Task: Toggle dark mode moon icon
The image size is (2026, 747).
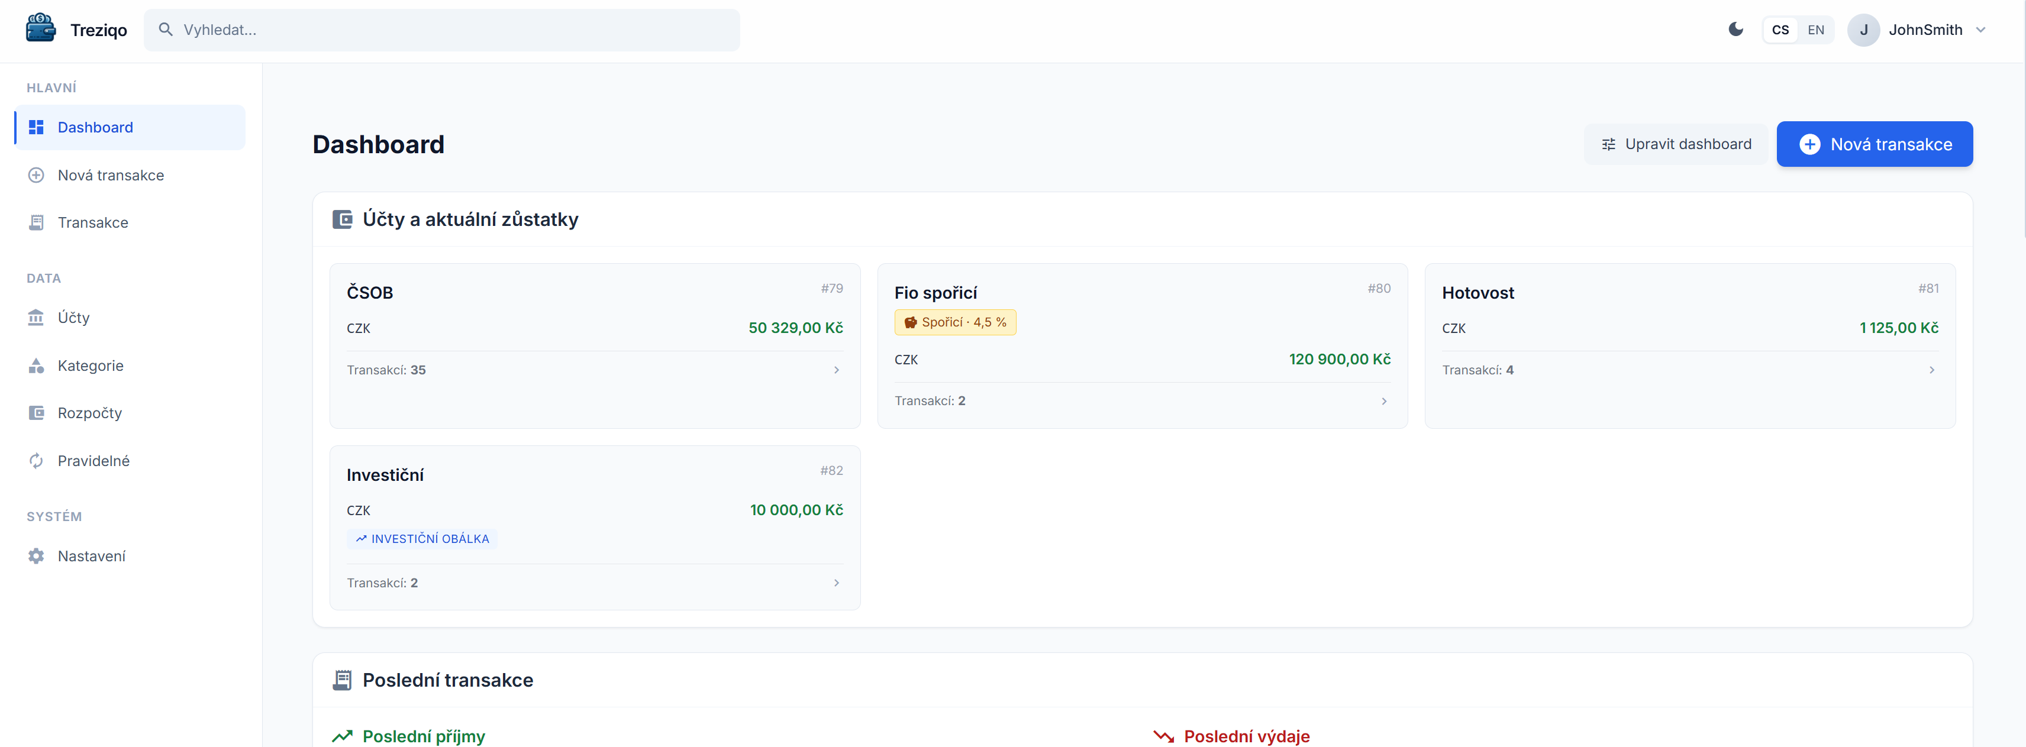Action: point(1735,30)
